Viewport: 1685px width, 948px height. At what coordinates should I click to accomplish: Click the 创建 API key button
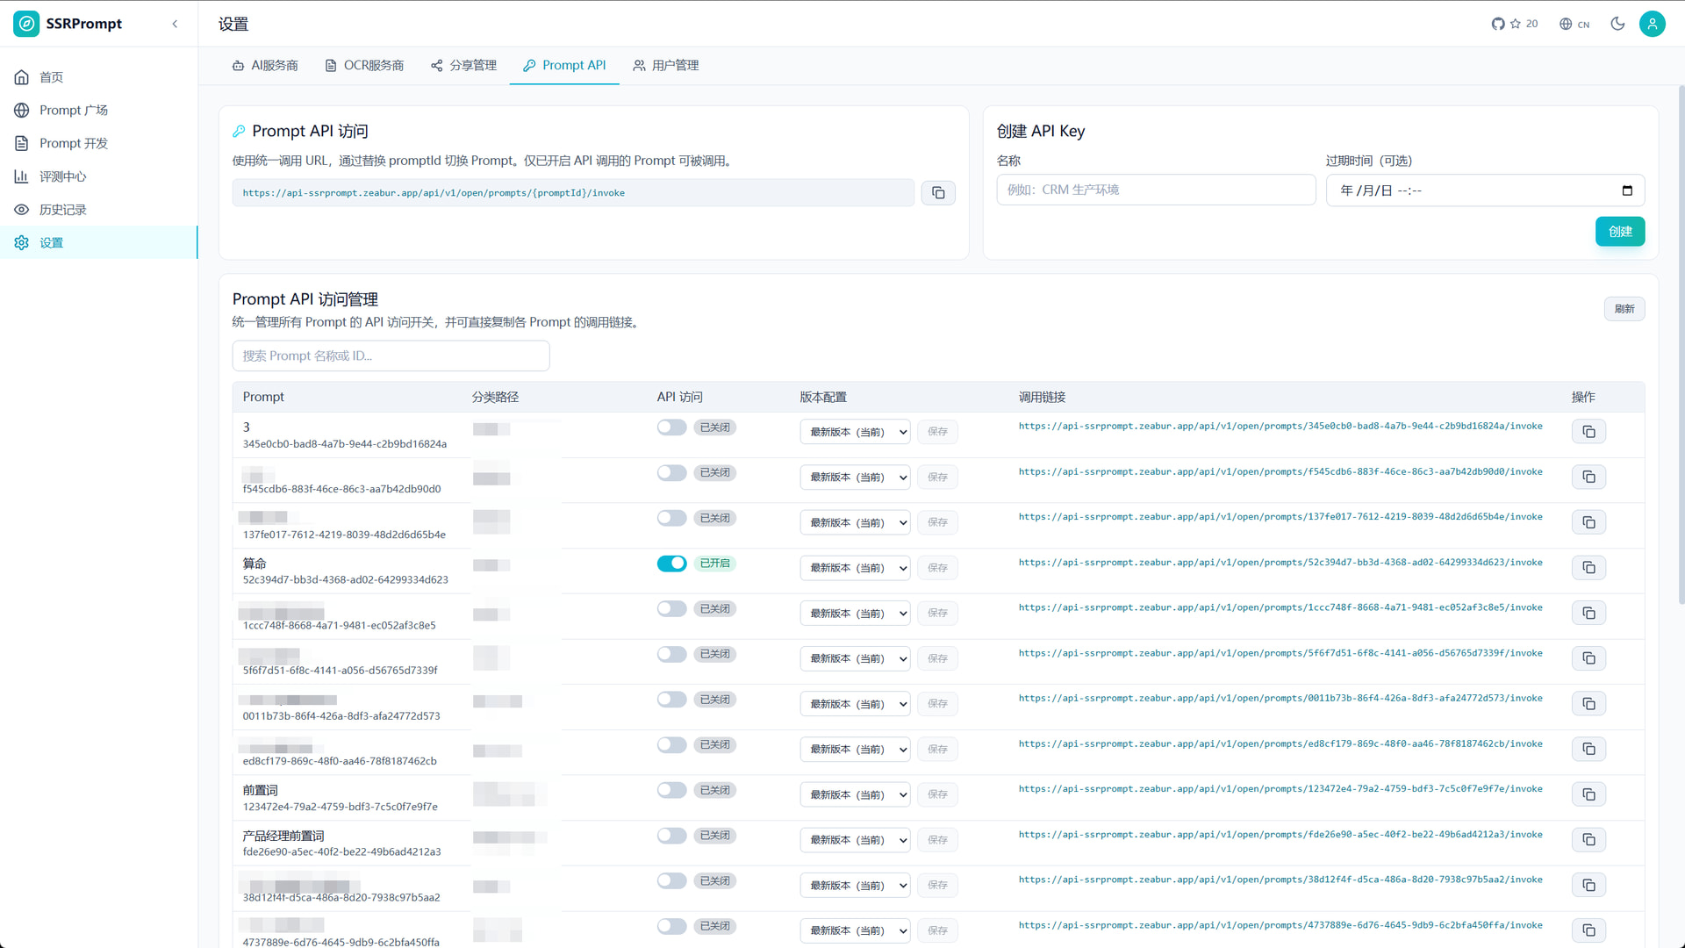coord(1620,232)
